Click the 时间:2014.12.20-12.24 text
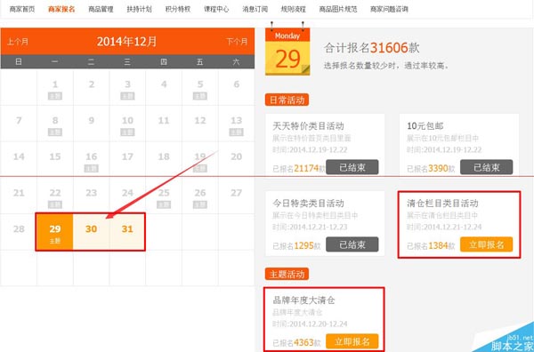The image size is (534, 352). pos(310,324)
